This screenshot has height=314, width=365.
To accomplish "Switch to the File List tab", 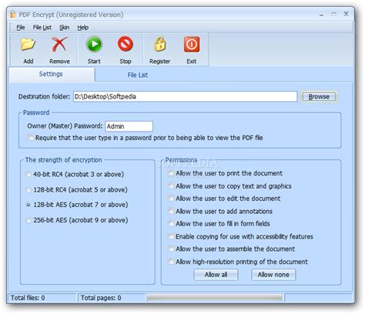I will click(138, 75).
